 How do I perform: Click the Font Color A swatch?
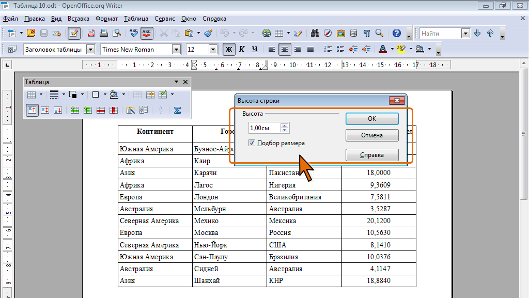(x=383, y=49)
